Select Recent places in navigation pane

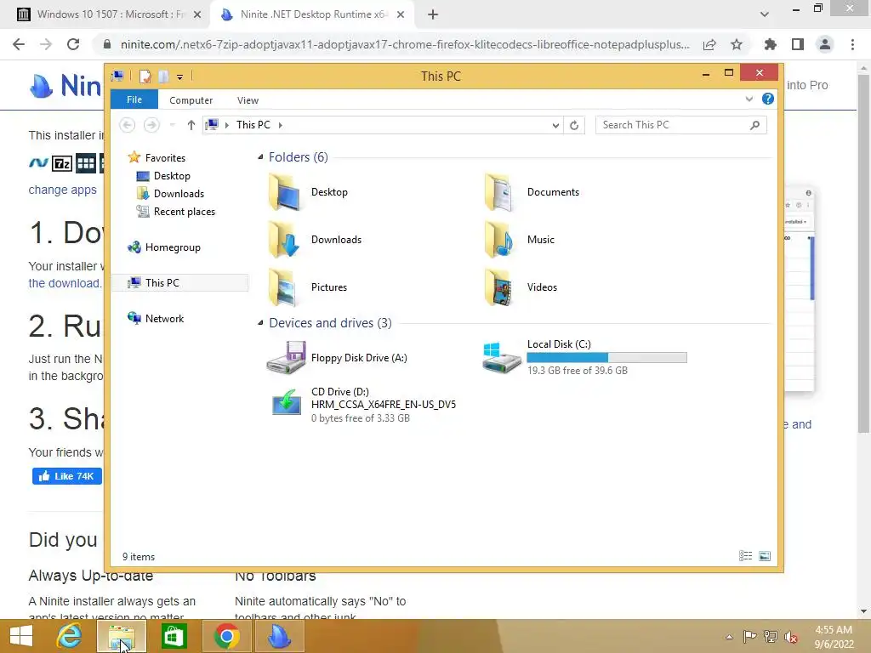tap(185, 212)
